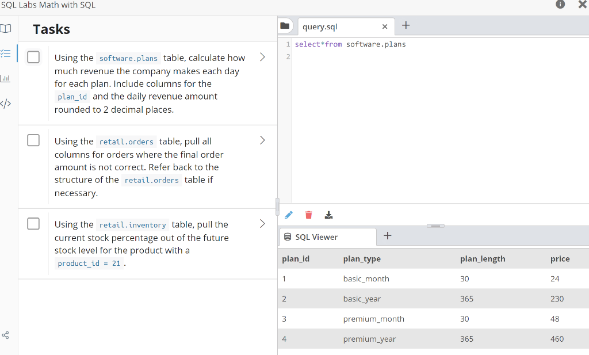Click the info icon in the title bar
The width and height of the screenshot is (589, 355).
tap(560, 4)
